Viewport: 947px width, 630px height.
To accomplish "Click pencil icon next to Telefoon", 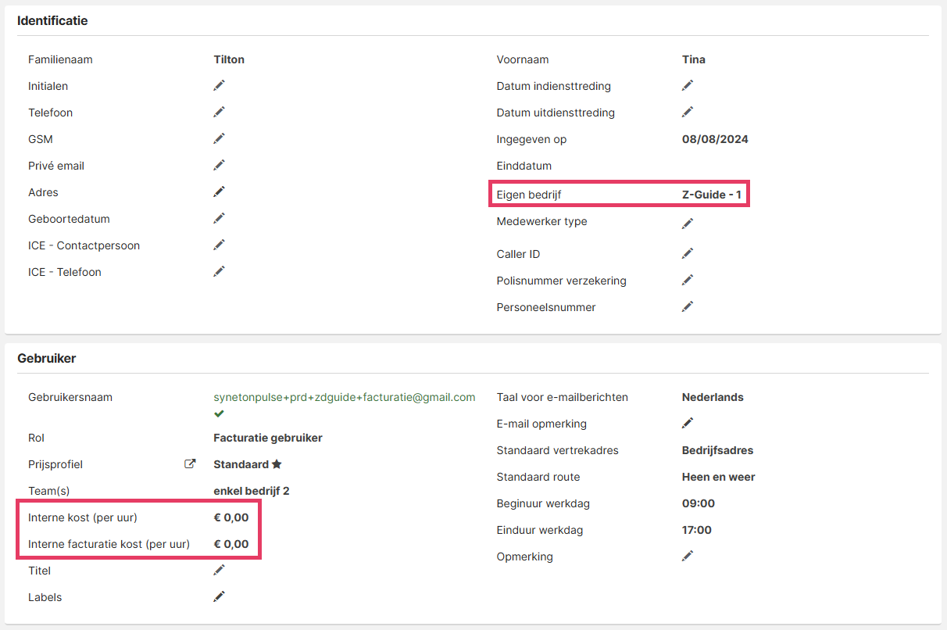I will pos(220,112).
